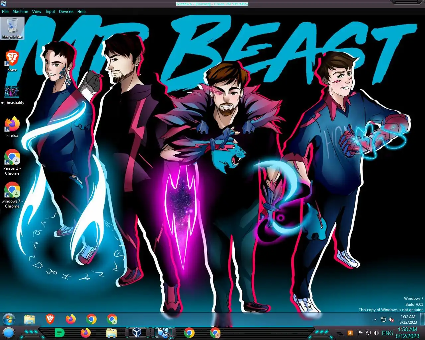Select the 'mr beastiality' image file on desktop
This screenshot has width=425, height=340.
(x=12, y=95)
